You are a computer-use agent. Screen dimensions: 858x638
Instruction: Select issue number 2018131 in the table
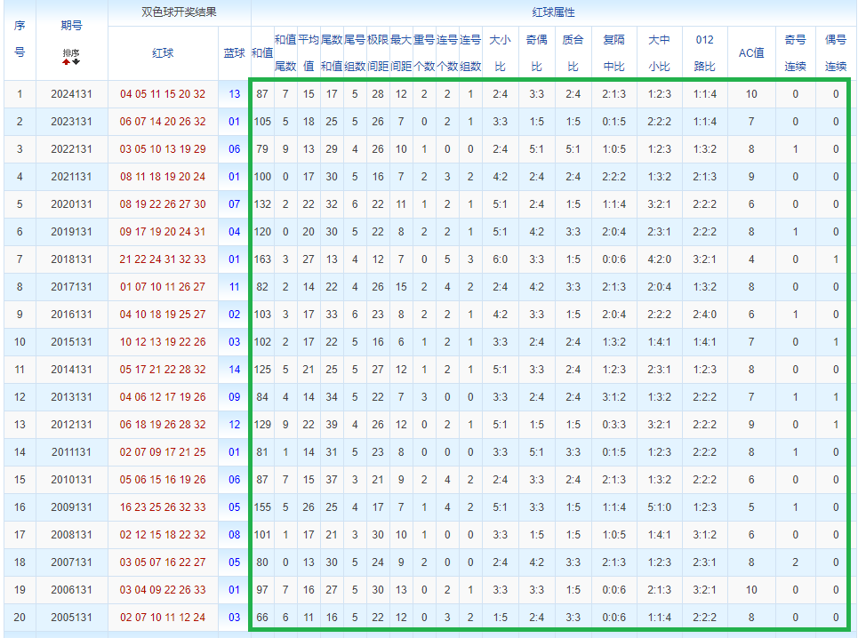71,259
